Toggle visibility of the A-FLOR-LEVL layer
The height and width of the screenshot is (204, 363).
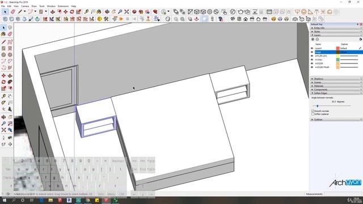[x=312, y=56]
